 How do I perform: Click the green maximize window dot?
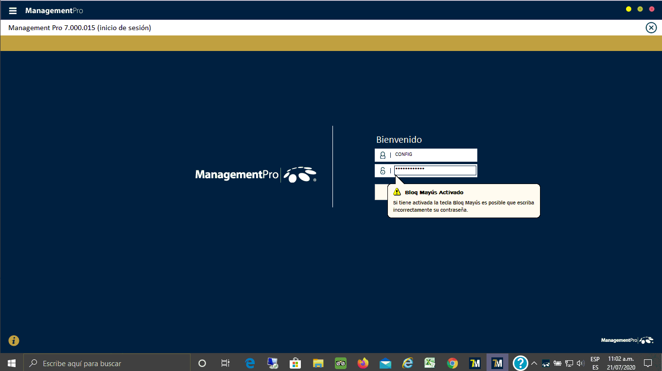click(x=640, y=9)
